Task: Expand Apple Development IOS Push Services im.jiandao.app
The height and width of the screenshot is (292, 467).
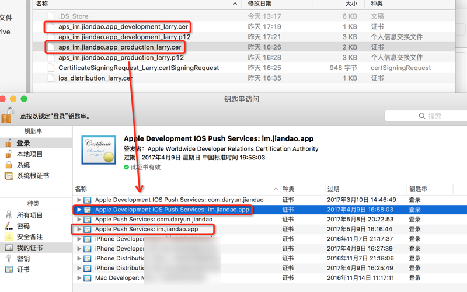Action: [79, 210]
